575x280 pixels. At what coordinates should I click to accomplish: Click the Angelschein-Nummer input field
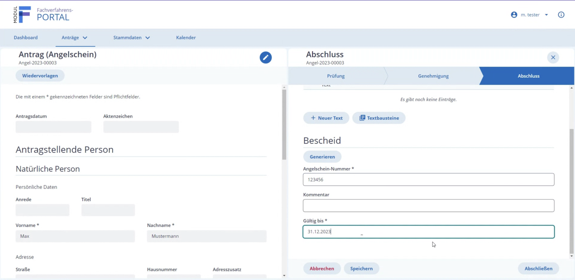(x=428, y=179)
